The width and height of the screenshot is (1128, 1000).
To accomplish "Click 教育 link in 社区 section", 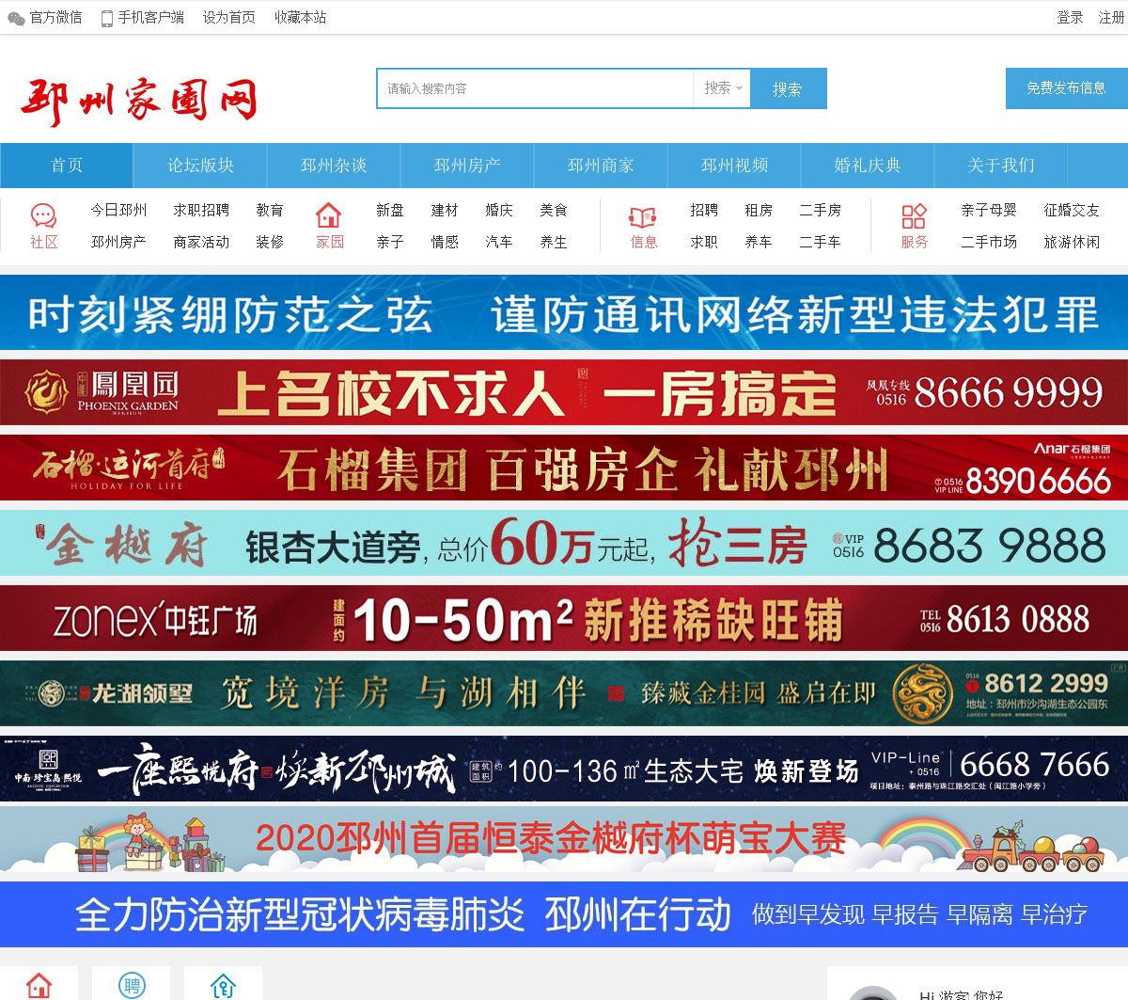I will pos(270,210).
